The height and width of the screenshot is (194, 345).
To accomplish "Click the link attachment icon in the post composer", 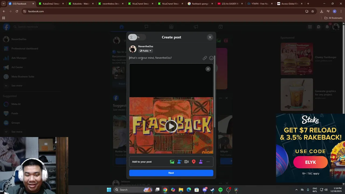I will pyautogui.click(x=205, y=58).
